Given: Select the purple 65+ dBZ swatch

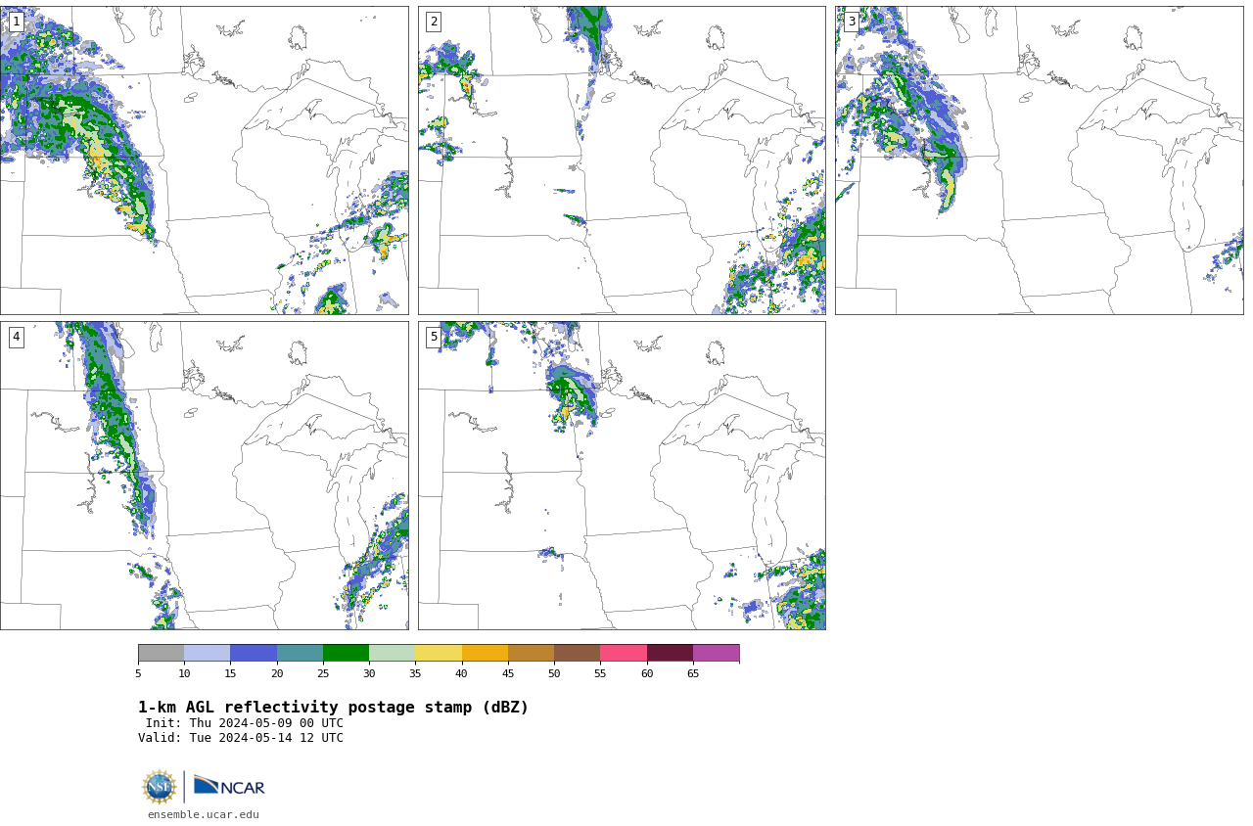Looking at the screenshot, I should coord(716,653).
